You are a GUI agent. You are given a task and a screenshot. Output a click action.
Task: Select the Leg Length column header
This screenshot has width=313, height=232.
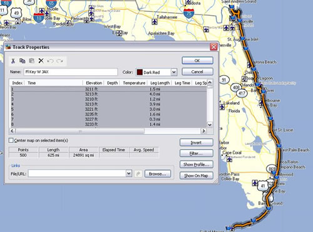tap(160, 83)
